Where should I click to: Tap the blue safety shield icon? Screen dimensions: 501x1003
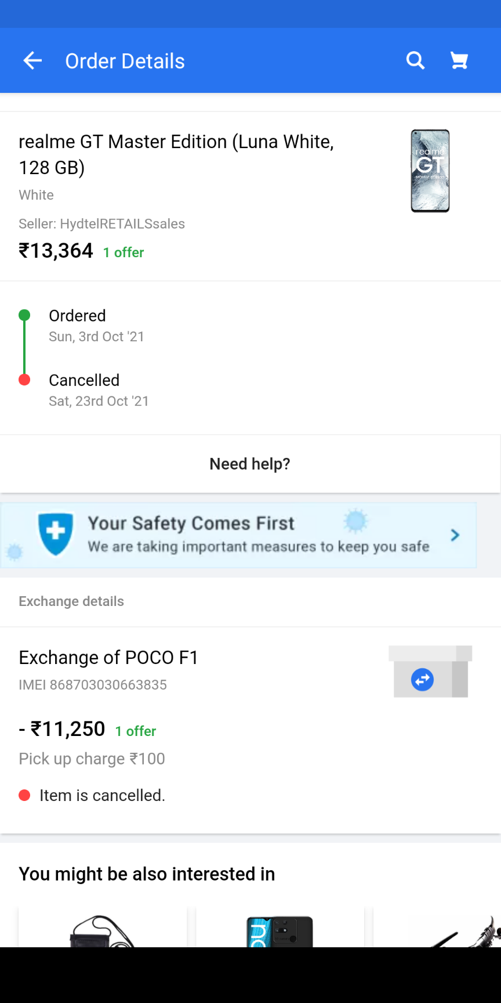(56, 533)
